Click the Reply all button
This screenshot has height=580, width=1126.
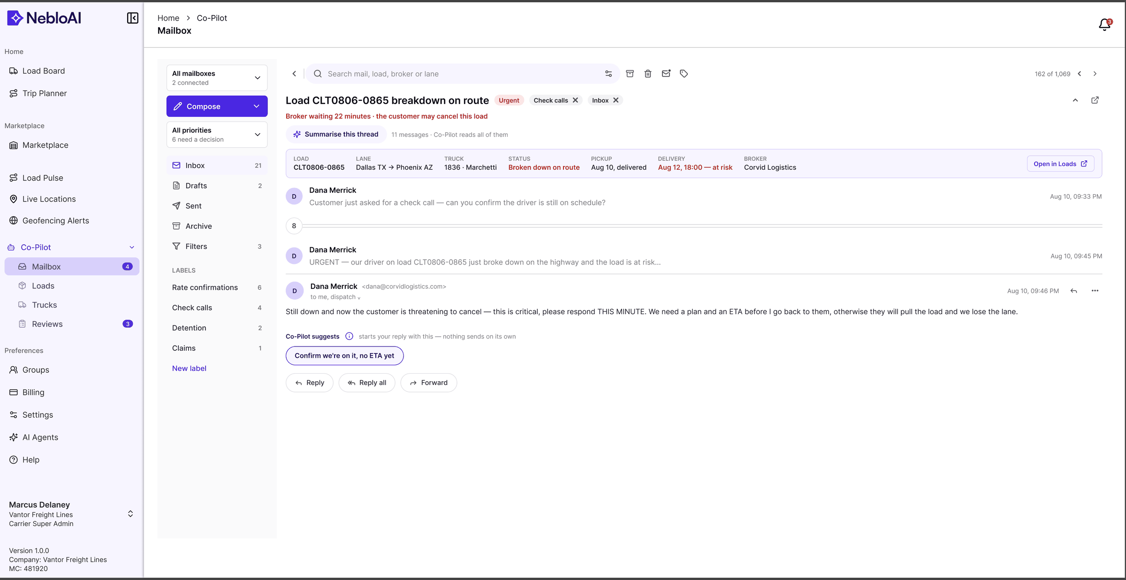click(367, 383)
